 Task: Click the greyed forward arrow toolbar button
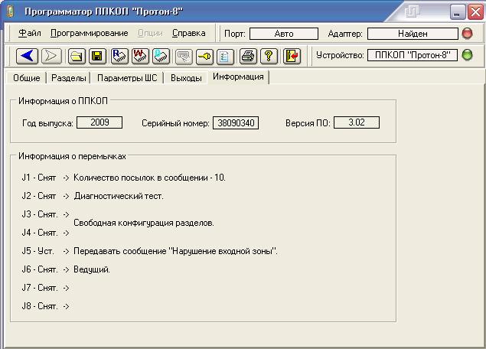click(51, 56)
